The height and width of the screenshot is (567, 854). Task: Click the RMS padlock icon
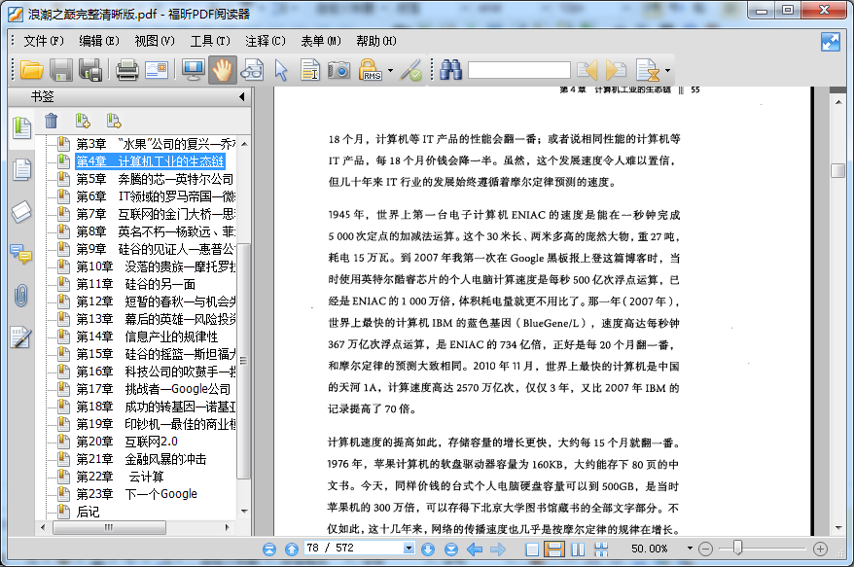pos(370,70)
